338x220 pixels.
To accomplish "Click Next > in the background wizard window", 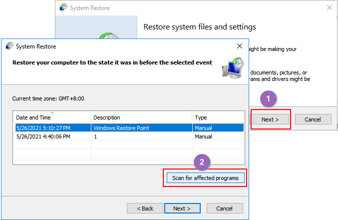I will tap(270, 119).
